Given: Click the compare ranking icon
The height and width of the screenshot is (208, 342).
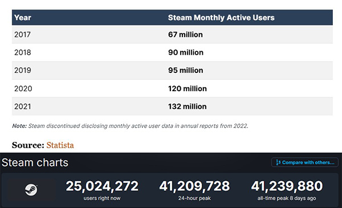Looking at the screenshot, I should 278,162.
